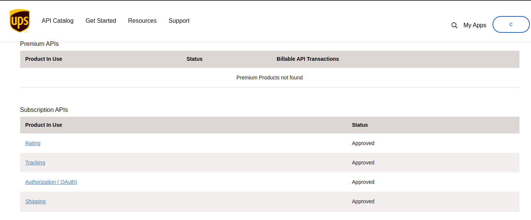The height and width of the screenshot is (220, 531).
Task: Open the Rating API details
Action: tap(33, 143)
